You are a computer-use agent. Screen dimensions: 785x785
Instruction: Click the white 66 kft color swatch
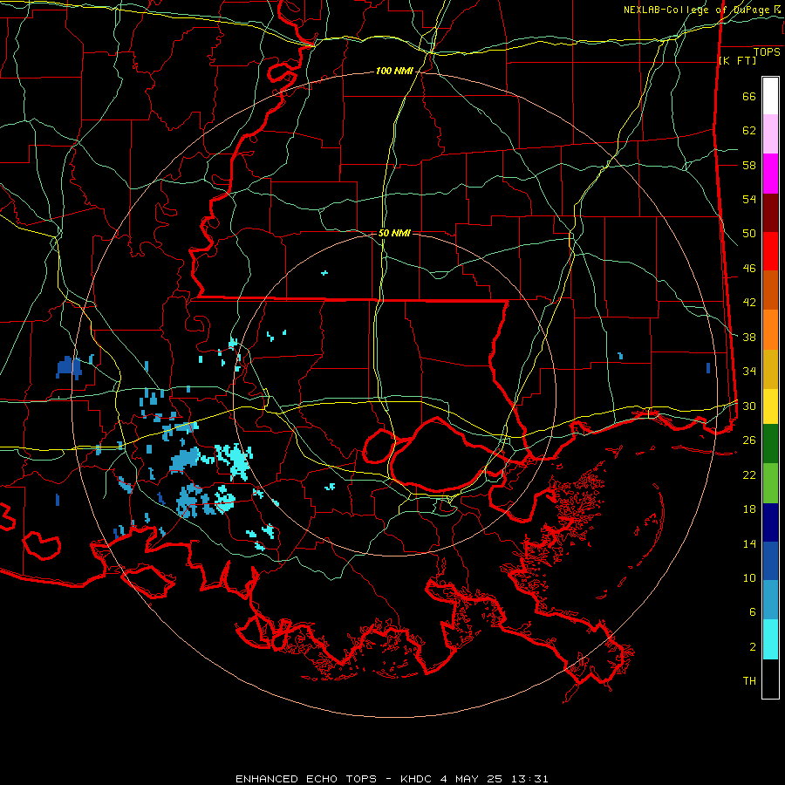click(770, 96)
